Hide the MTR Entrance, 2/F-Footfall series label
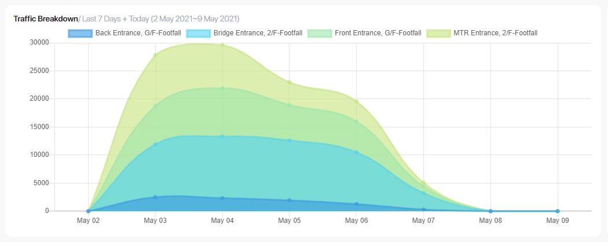Image resolution: width=608 pixels, height=242 pixels. pyautogui.click(x=496, y=34)
